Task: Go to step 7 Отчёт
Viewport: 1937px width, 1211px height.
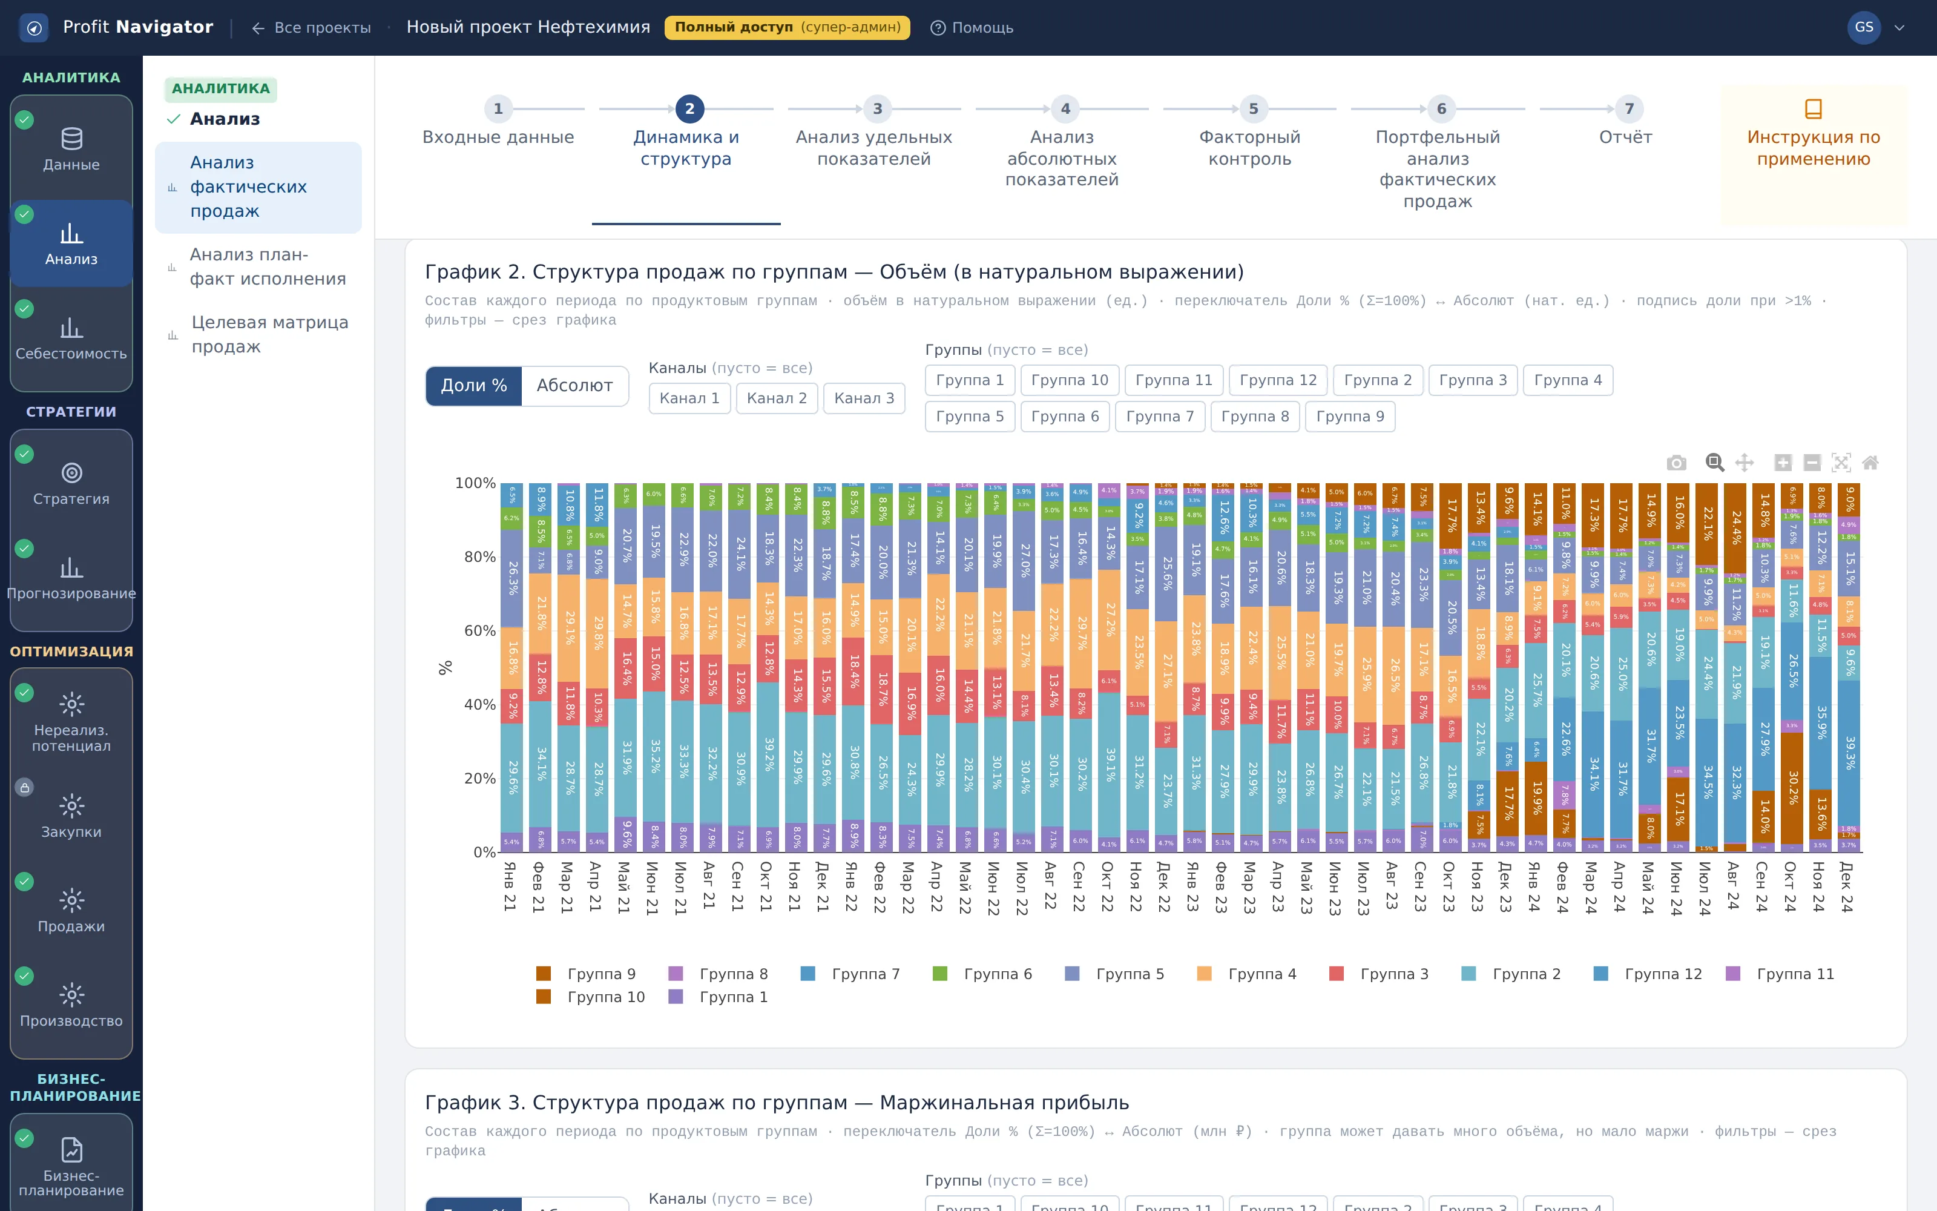Action: tap(1626, 122)
